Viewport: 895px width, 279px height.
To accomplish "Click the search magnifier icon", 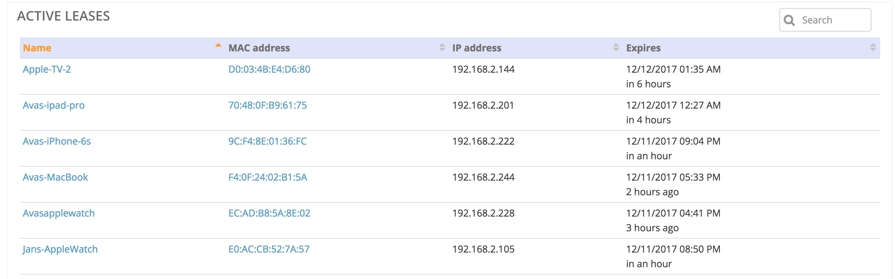I will click(789, 20).
